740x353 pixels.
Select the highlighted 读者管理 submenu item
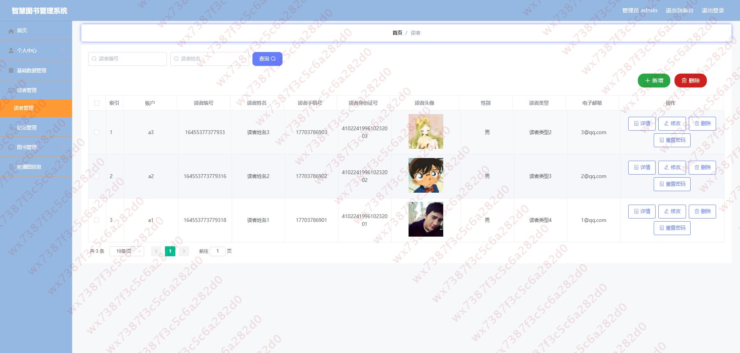pyautogui.click(x=36, y=108)
